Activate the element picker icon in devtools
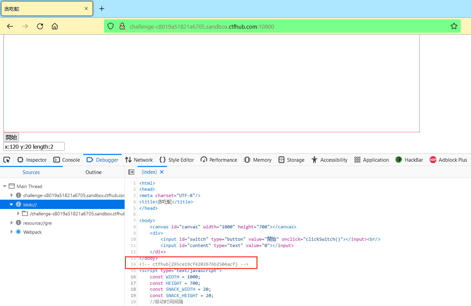Viewport: 471px width, 306px height. pyautogui.click(x=7, y=160)
